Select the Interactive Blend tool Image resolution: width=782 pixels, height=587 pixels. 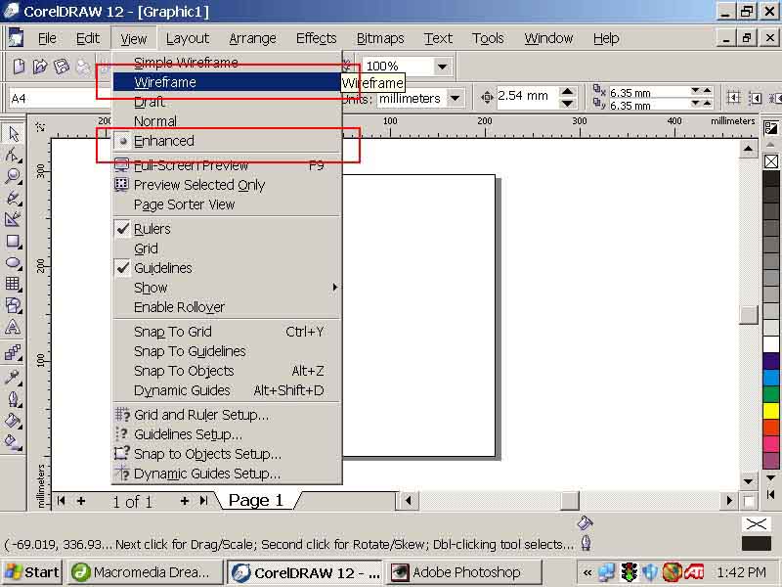click(x=13, y=352)
